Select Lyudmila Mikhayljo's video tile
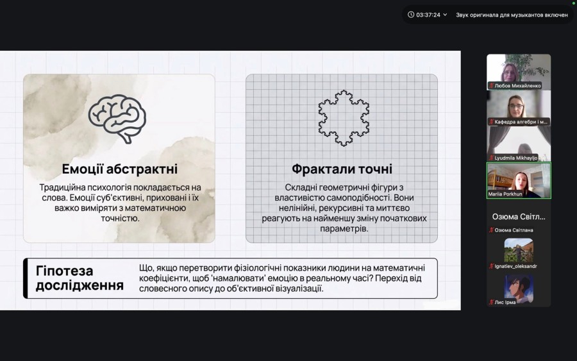The width and height of the screenshot is (577, 361). [x=519, y=144]
